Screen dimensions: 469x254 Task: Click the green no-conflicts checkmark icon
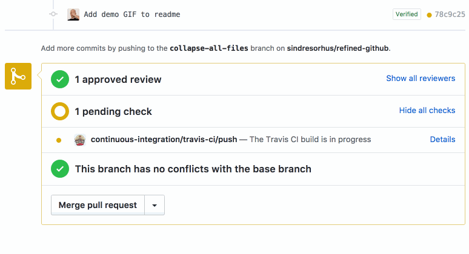(60, 169)
